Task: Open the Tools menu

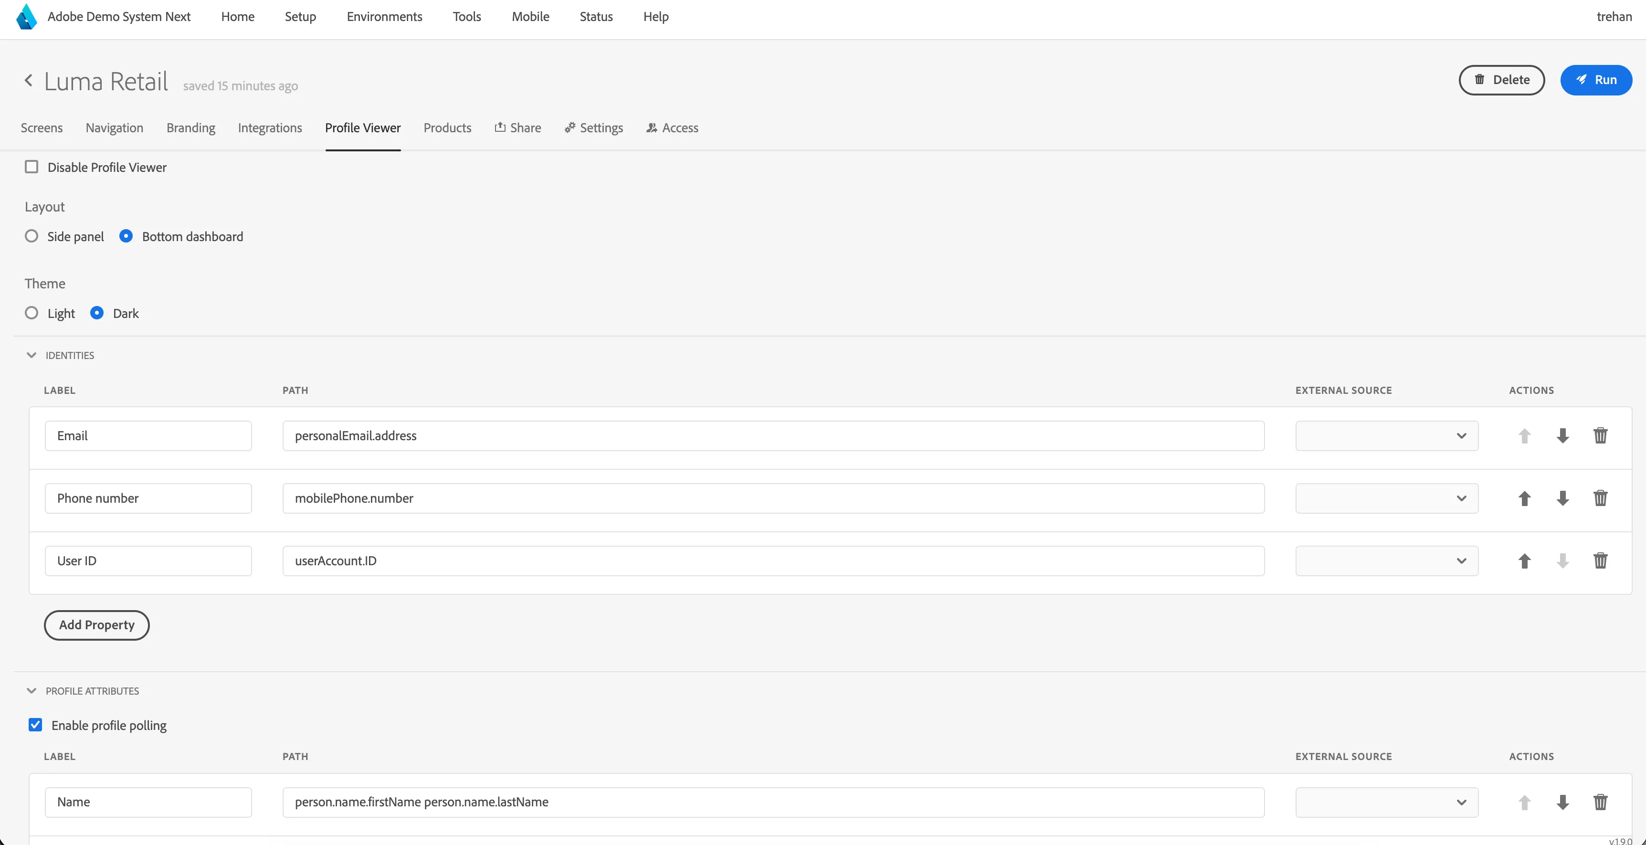Action: click(x=466, y=17)
